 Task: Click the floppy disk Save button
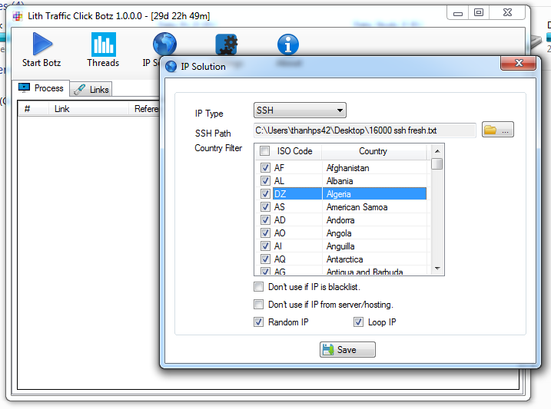(x=347, y=349)
